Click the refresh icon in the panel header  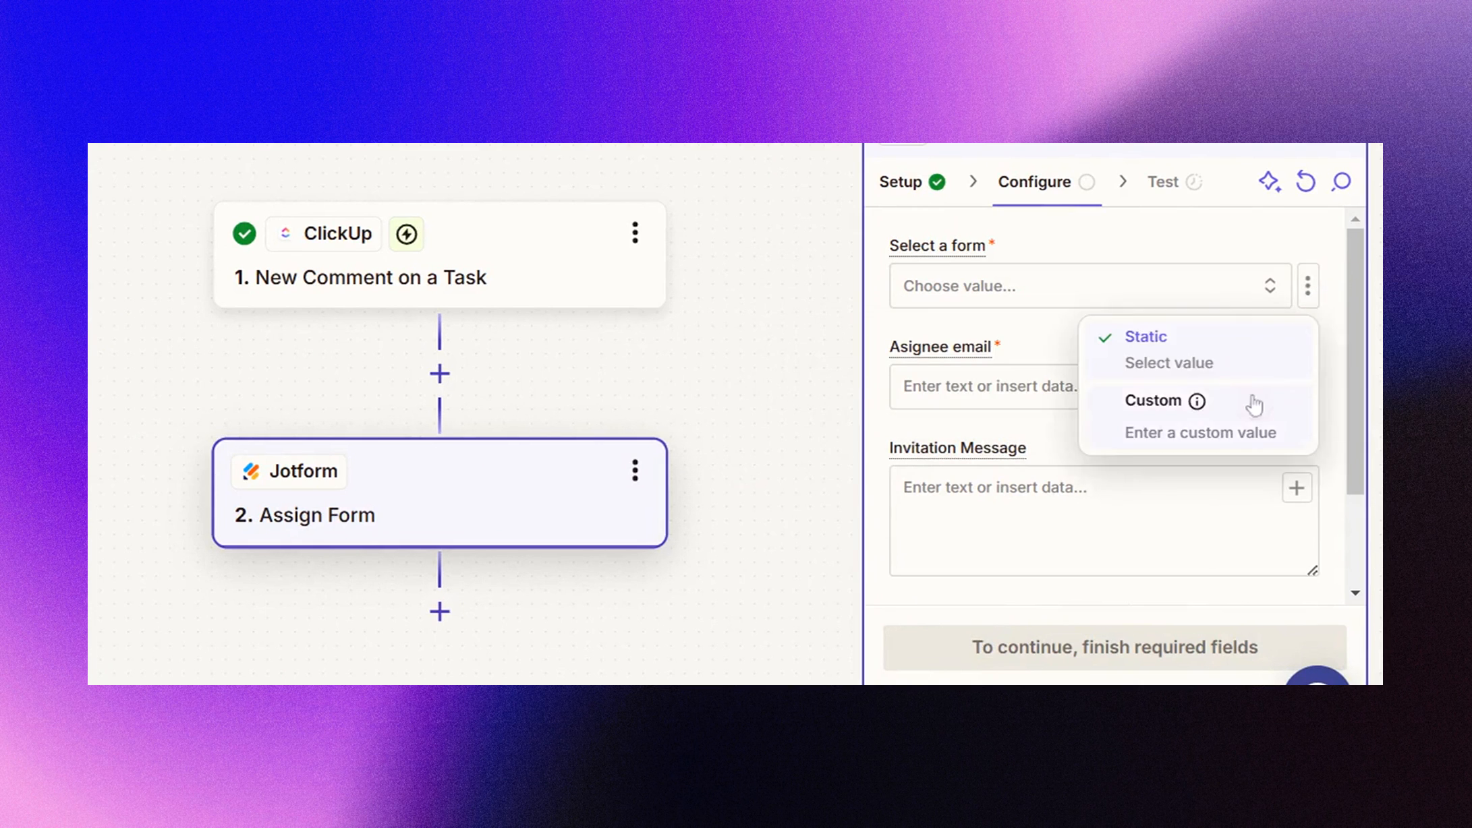(1306, 181)
